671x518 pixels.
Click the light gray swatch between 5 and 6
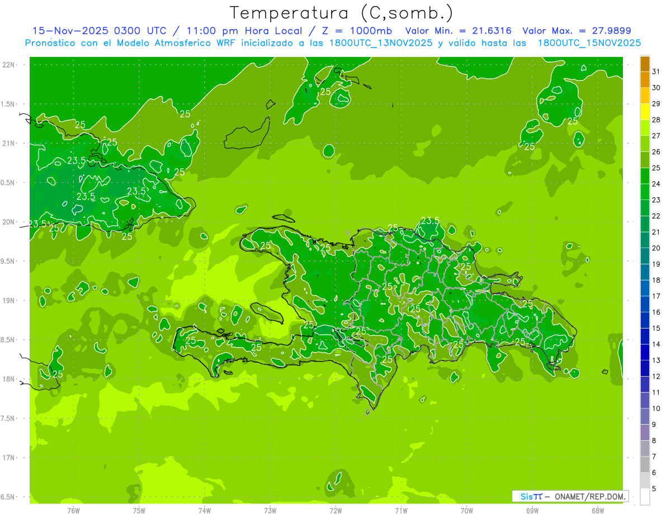[645, 481]
